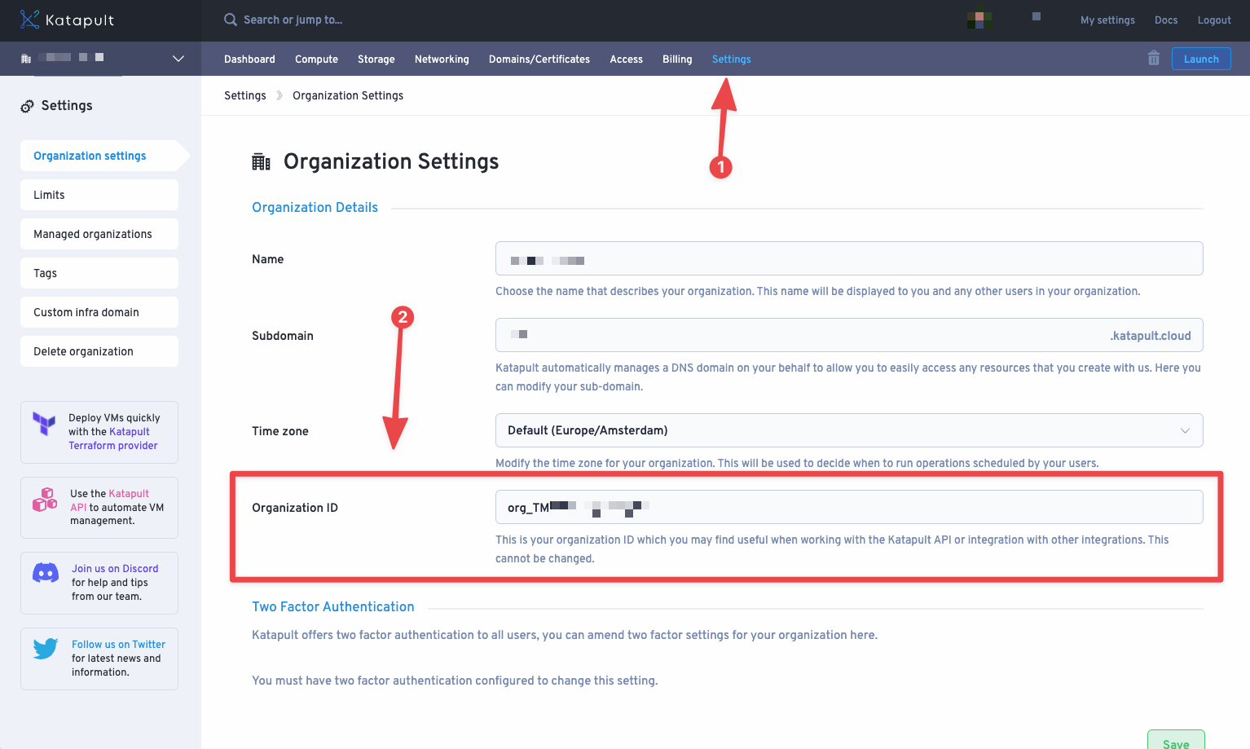Image resolution: width=1250 pixels, height=749 pixels.
Task: Click the Subdomain input field
Action: click(849, 335)
